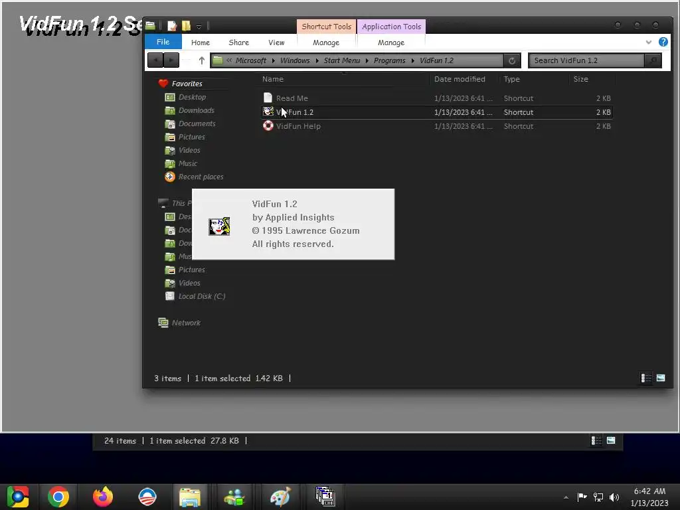Launch Firefox from the taskbar

(x=103, y=497)
